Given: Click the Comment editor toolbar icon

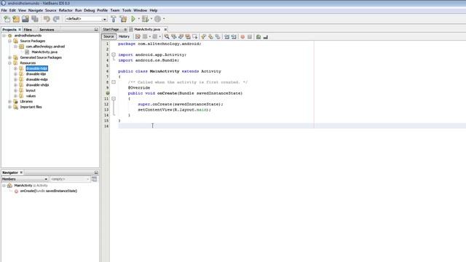Looking at the screenshot, I should (258, 36).
